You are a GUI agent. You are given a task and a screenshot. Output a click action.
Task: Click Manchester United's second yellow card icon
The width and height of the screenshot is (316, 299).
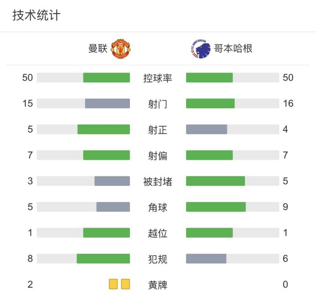126,284
